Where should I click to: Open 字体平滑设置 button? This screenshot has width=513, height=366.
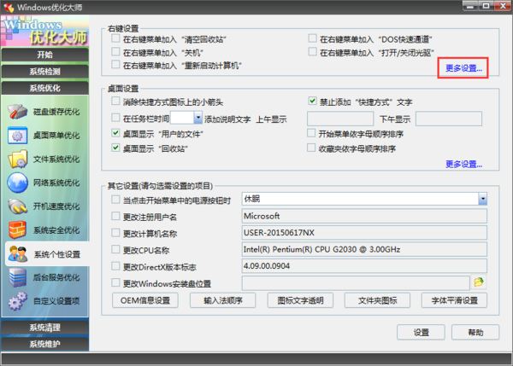[455, 300]
